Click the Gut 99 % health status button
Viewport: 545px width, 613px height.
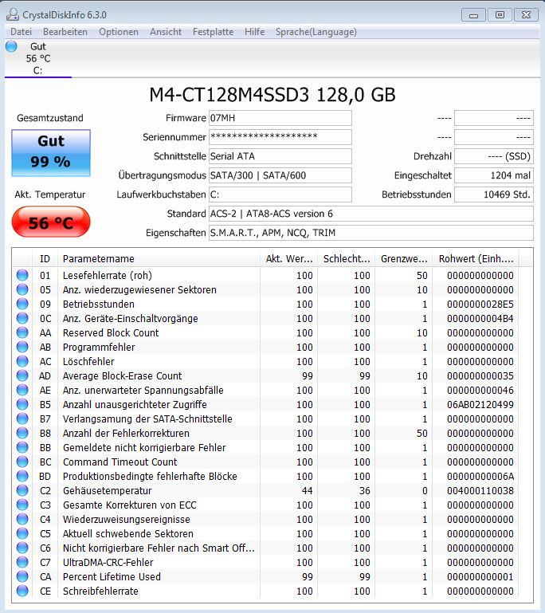point(51,153)
